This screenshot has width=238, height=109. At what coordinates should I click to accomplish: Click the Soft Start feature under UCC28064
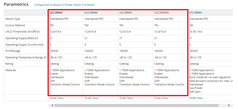coord(195,92)
